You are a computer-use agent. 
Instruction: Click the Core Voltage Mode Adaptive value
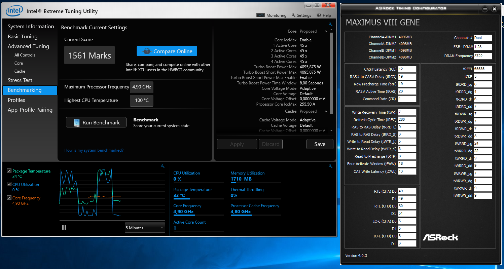[x=308, y=88]
